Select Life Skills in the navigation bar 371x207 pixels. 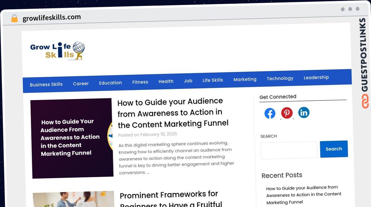tap(213, 80)
